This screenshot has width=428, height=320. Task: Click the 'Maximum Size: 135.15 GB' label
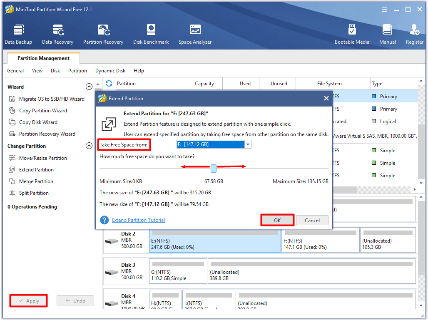pos(300,181)
